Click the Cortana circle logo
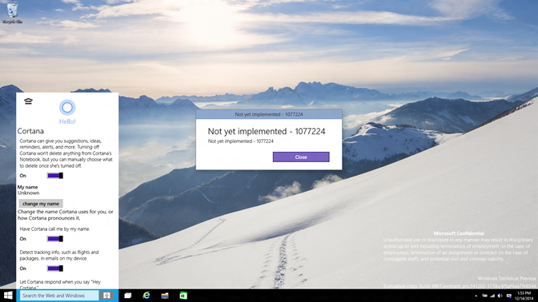This screenshot has width=538, height=302. [x=67, y=108]
